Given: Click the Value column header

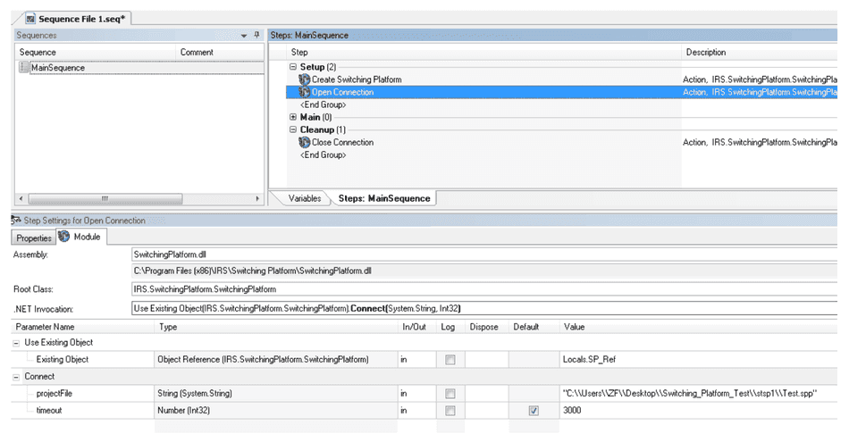Looking at the screenshot, I should tap(699, 327).
